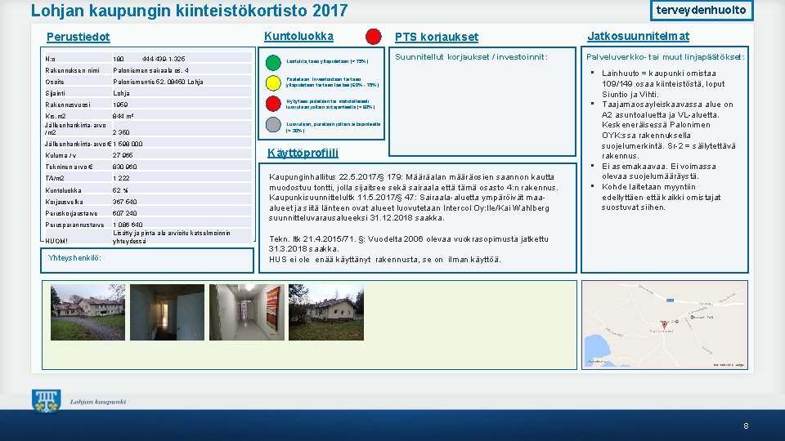785x441 pixels.
Task: Click the 'Ei asemakaavaa' bullet text
Action: coord(659,171)
